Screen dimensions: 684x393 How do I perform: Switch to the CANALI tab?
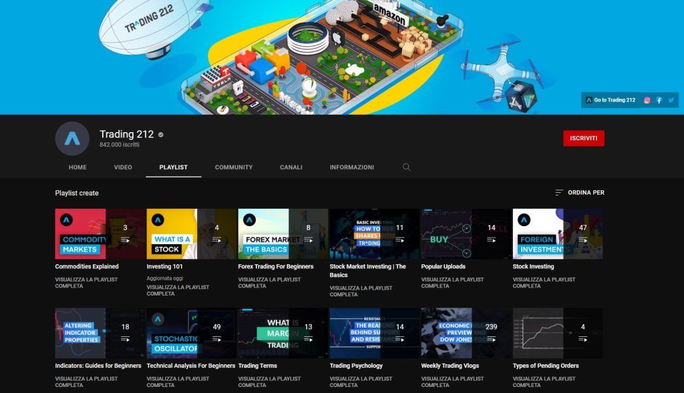[291, 167]
